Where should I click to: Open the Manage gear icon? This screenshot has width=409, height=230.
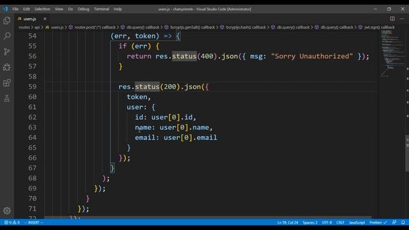tap(7, 210)
